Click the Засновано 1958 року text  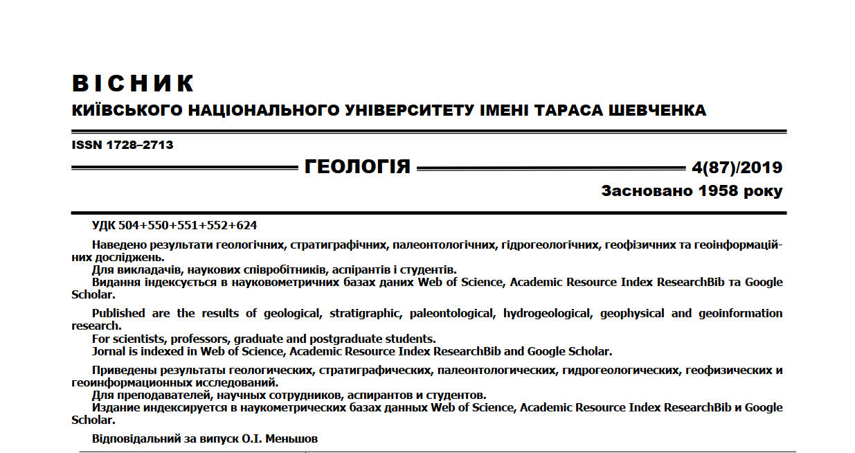pyautogui.click(x=692, y=190)
